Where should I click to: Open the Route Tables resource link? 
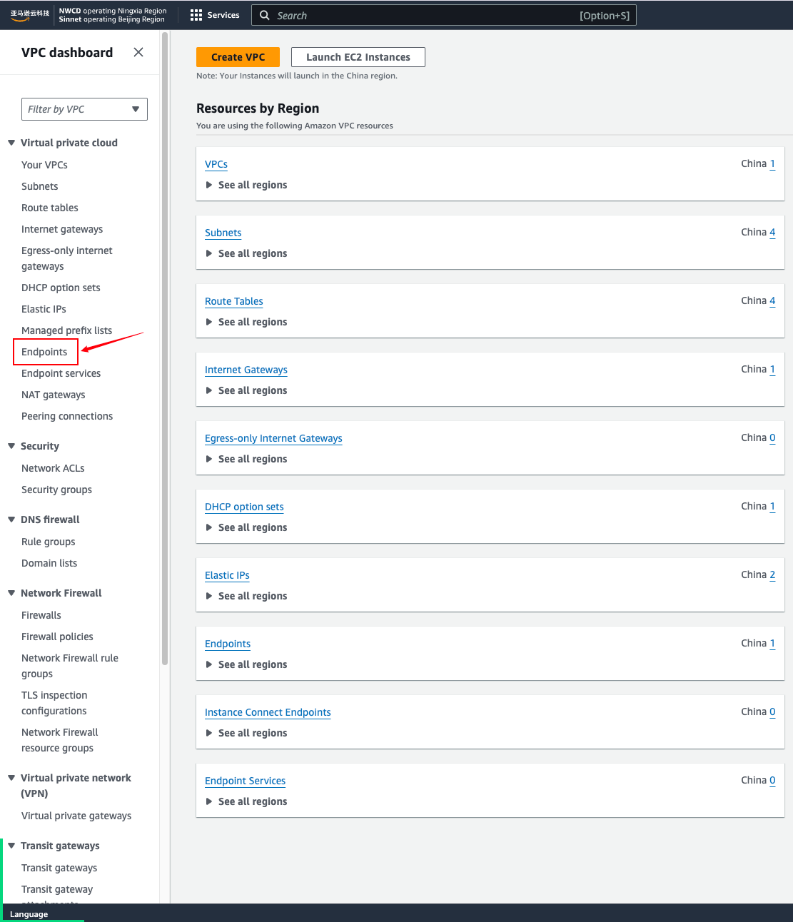click(234, 301)
